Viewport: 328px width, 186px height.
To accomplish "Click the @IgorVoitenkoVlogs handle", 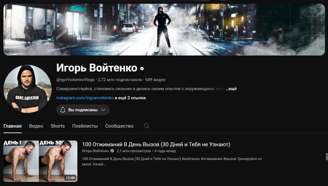I will 75,80.
